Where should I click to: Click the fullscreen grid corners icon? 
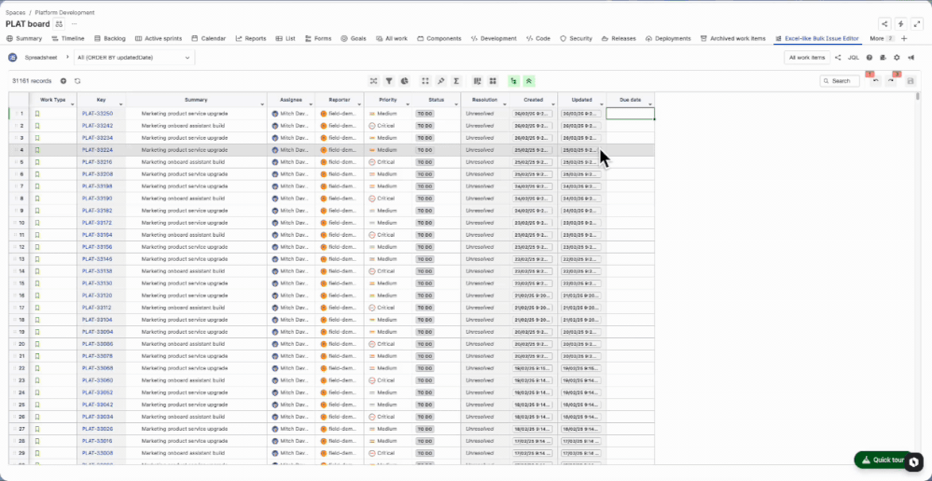click(x=425, y=81)
